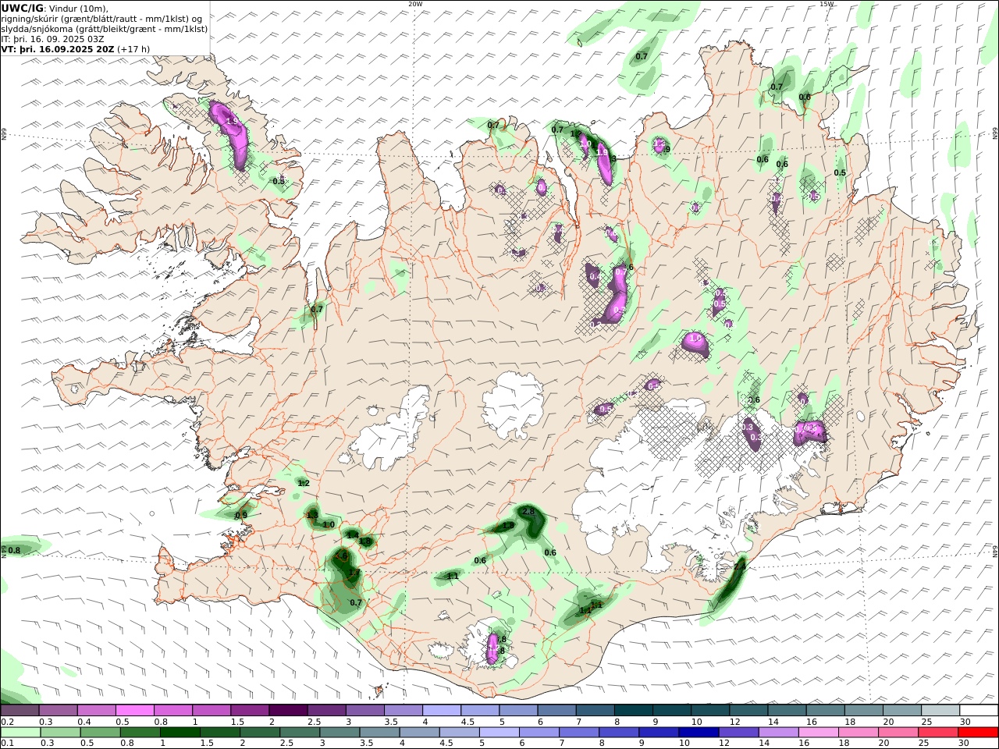
Task: Click the '1.7' rainfall value in southwest
Action: (354, 573)
